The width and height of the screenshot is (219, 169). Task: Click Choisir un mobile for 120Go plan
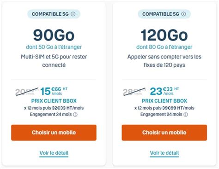point(164,133)
